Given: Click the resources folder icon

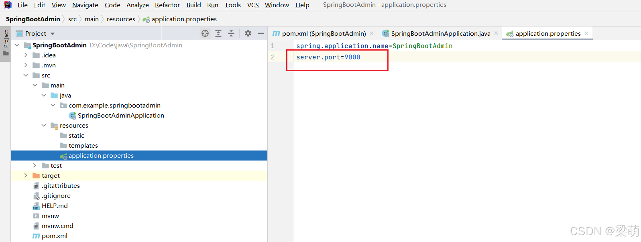Looking at the screenshot, I should pos(54,125).
